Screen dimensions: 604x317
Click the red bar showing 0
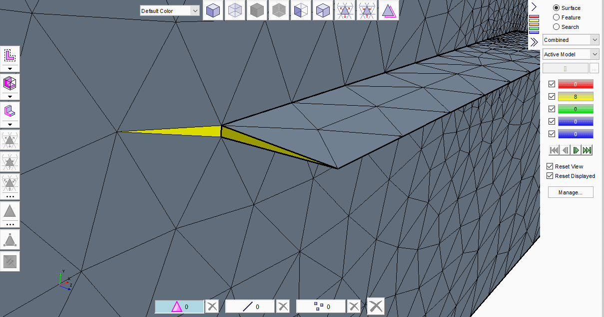point(576,84)
